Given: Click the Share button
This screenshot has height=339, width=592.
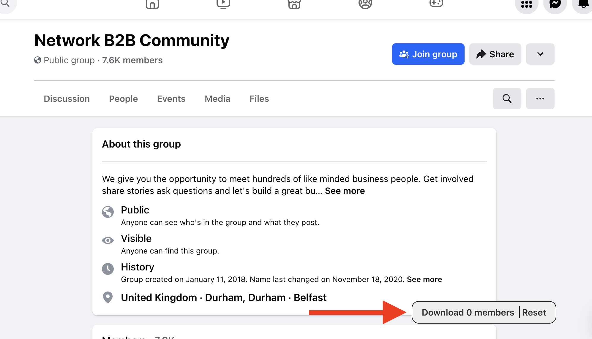Looking at the screenshot, I should pyautogui.click(x=495, y=54).
